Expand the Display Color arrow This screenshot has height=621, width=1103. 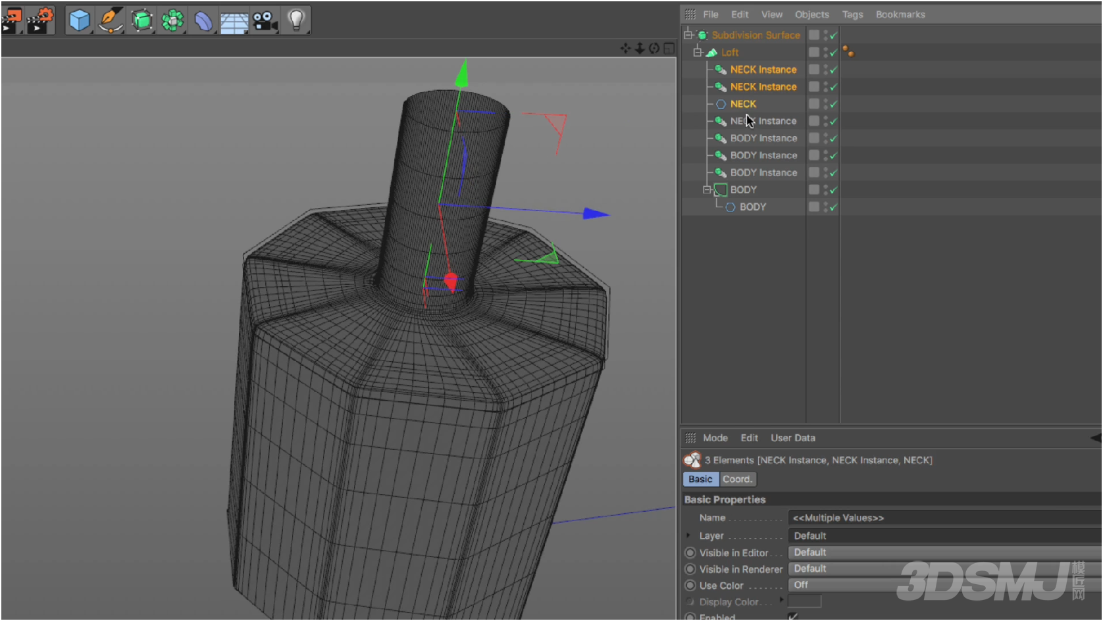pos(782,600)
